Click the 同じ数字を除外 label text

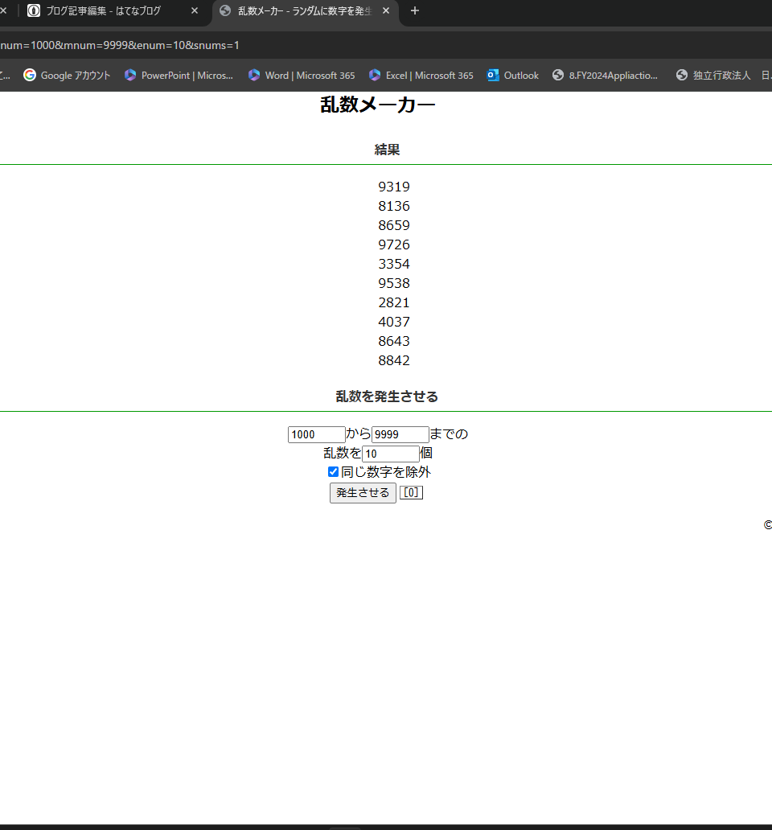coord(386,472)
